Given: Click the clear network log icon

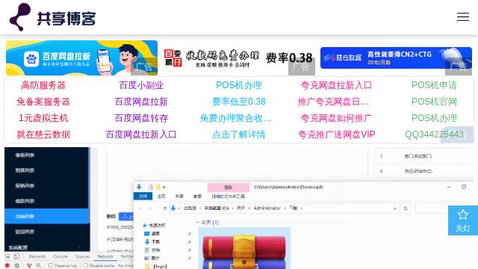Looking at the screenshot, I should 17,266.
